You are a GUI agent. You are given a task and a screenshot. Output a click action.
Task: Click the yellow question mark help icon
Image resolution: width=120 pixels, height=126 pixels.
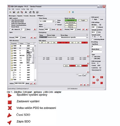coord(69,12)
